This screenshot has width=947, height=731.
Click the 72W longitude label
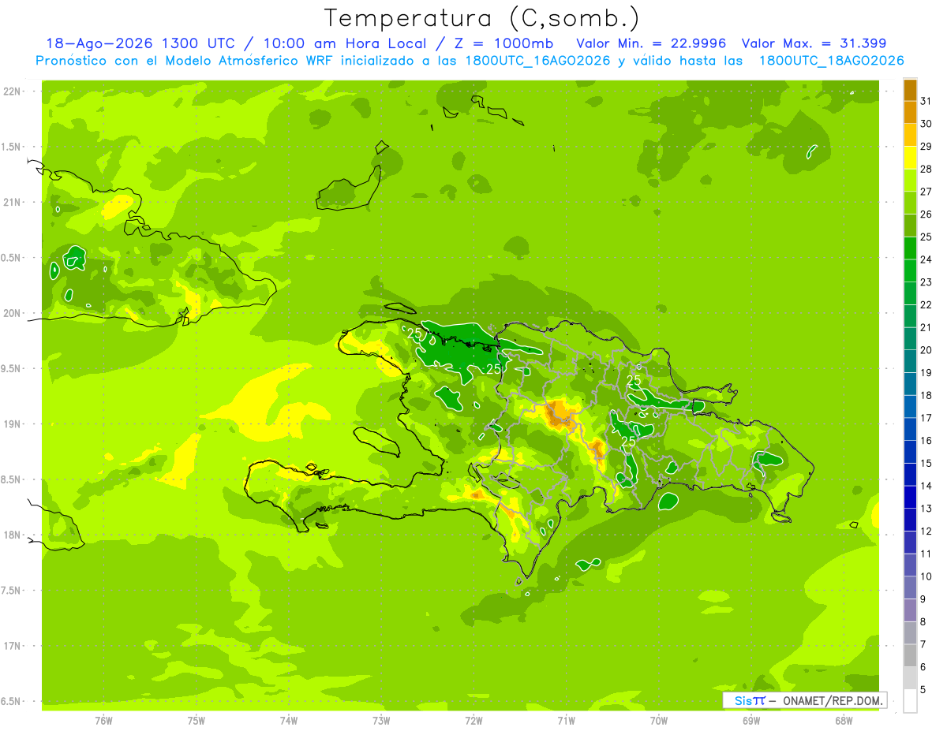tap(473, 720)
